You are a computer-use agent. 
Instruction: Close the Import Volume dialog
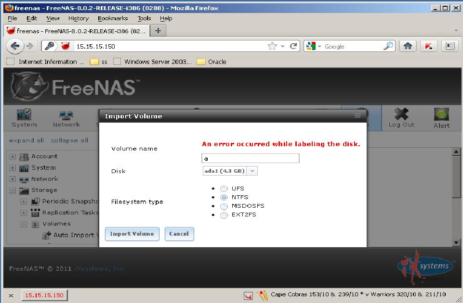click(357, 116)
